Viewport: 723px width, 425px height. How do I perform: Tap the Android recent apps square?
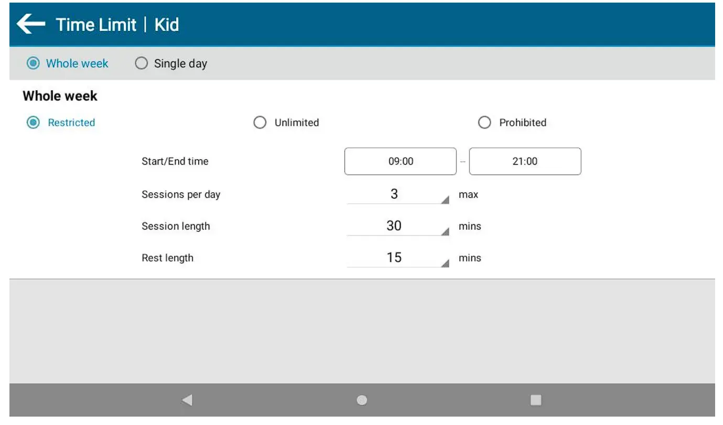pyautogui.click(x=535, y=400)
